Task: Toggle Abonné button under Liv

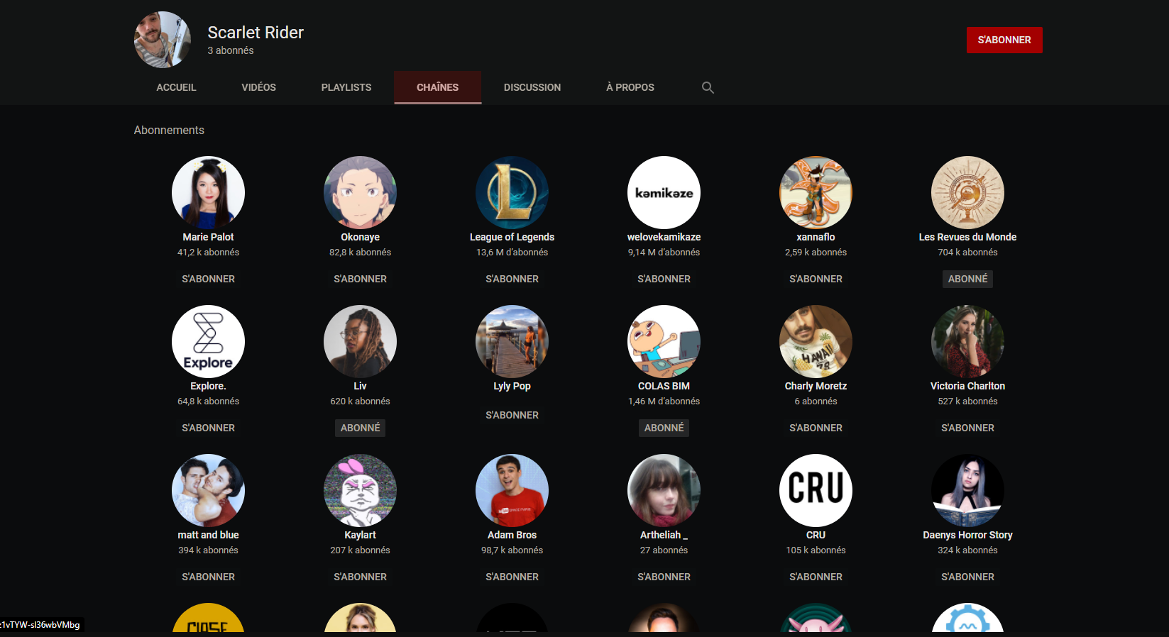Action: (360, 428)
